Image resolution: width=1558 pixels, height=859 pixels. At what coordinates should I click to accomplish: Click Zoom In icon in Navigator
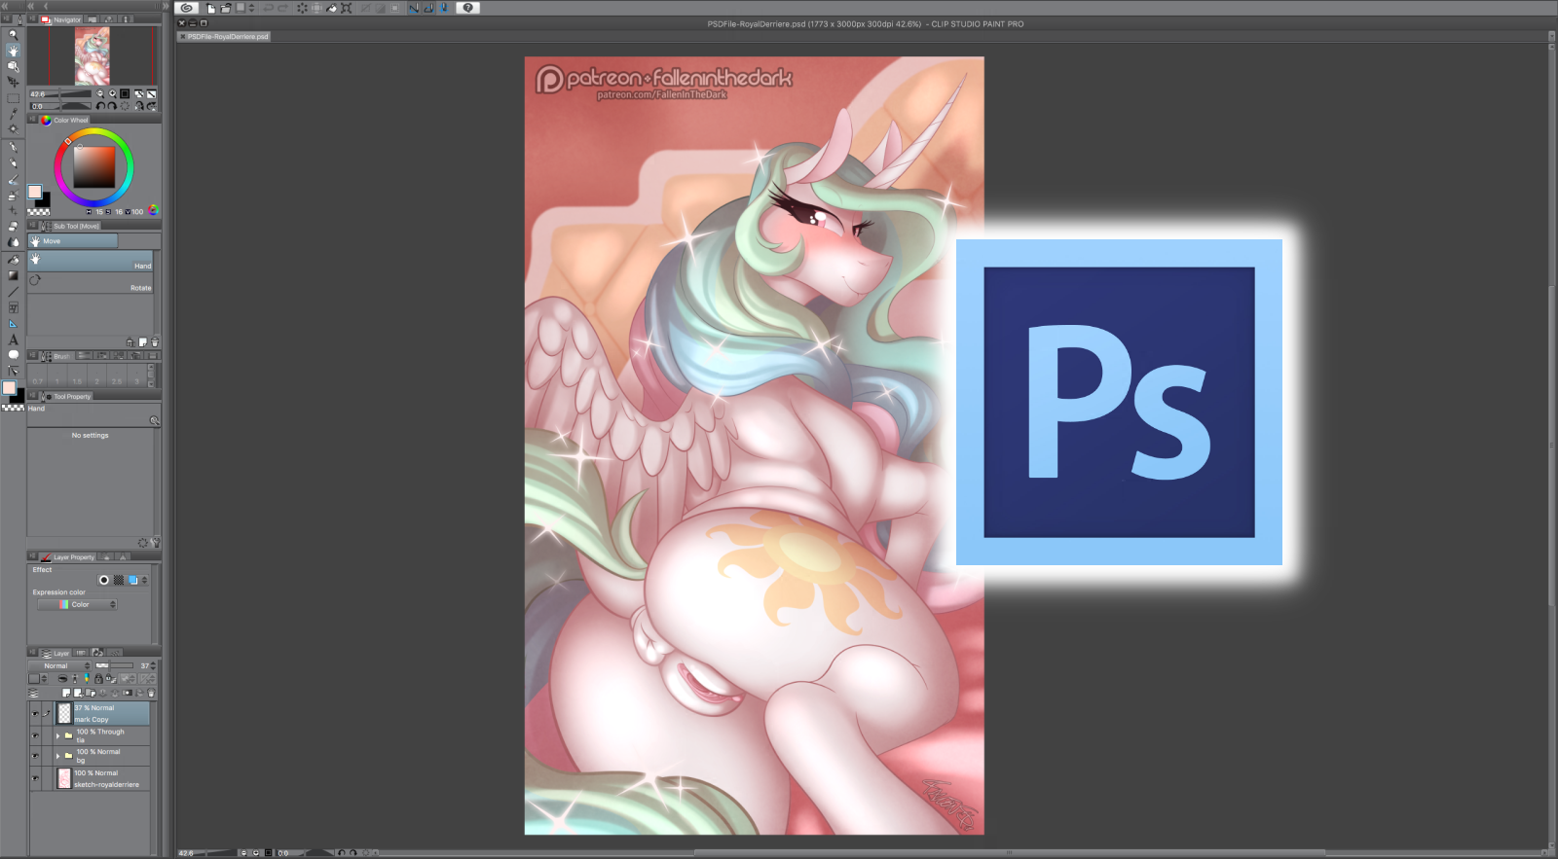tap(112, 94)
